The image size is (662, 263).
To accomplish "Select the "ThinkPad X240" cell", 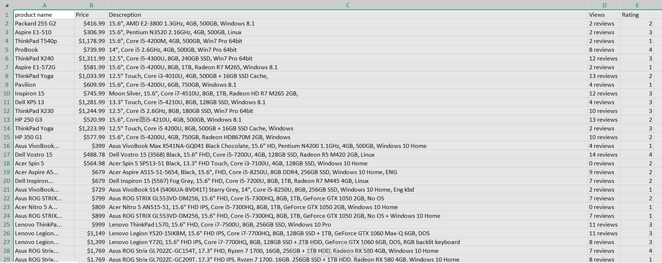I will pos(44,58).
